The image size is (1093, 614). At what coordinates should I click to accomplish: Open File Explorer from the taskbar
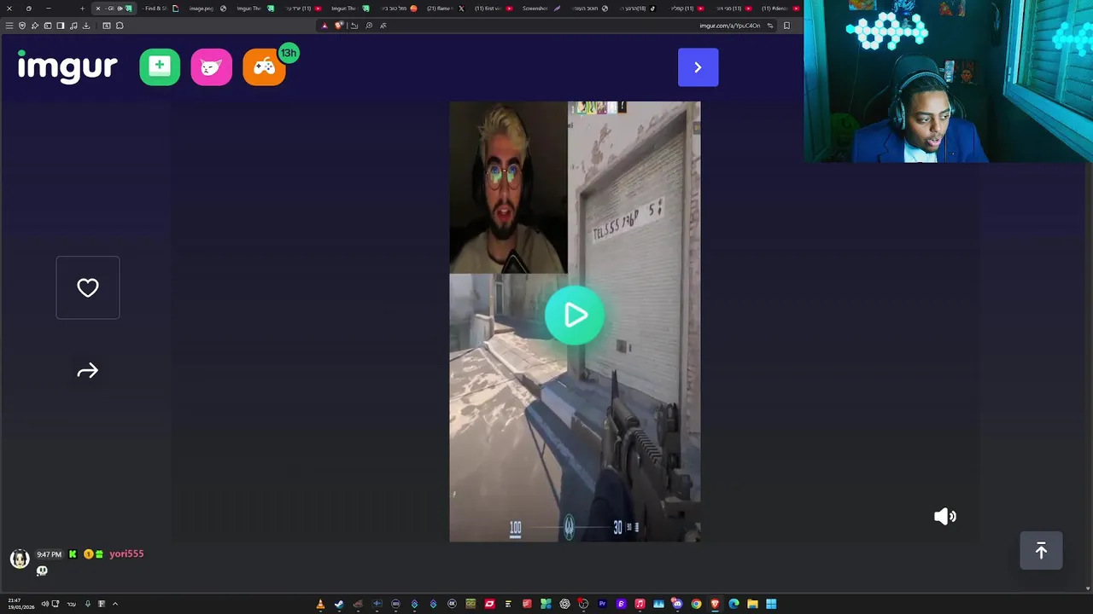[x=752, y=604]
